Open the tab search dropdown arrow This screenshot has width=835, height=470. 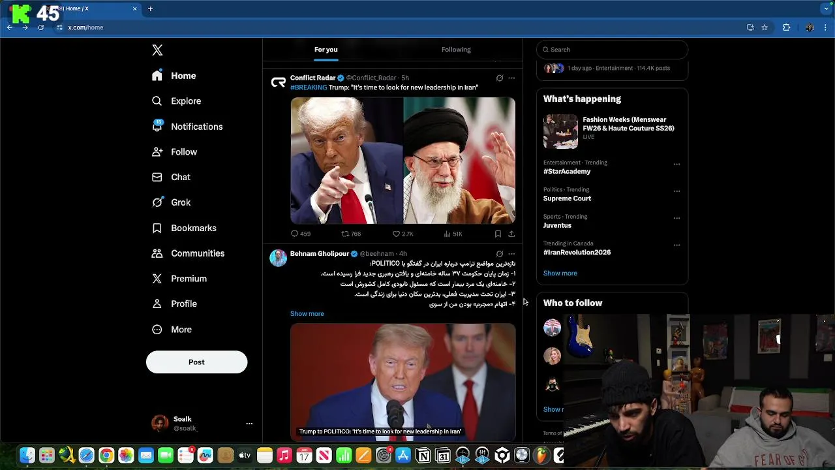click(826, 8)
